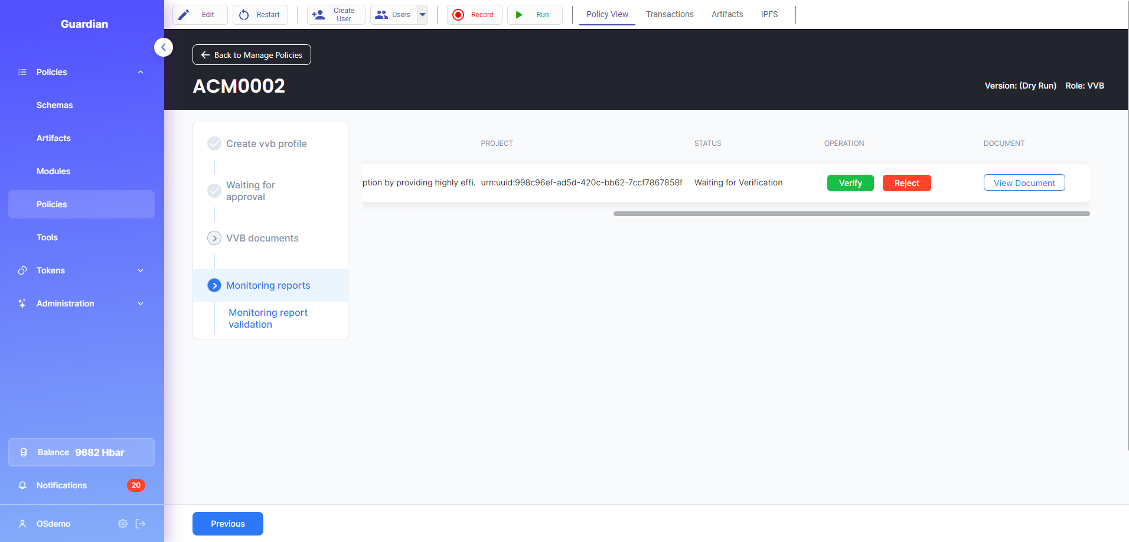Select the Waiting for approval step

coord(250,191)
